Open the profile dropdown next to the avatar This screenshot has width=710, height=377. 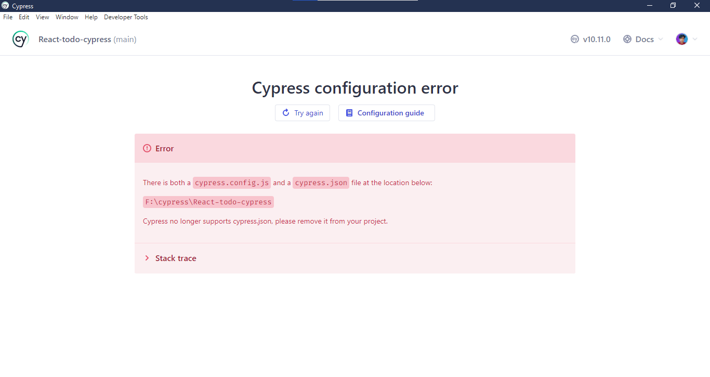(x=695, y=39)
